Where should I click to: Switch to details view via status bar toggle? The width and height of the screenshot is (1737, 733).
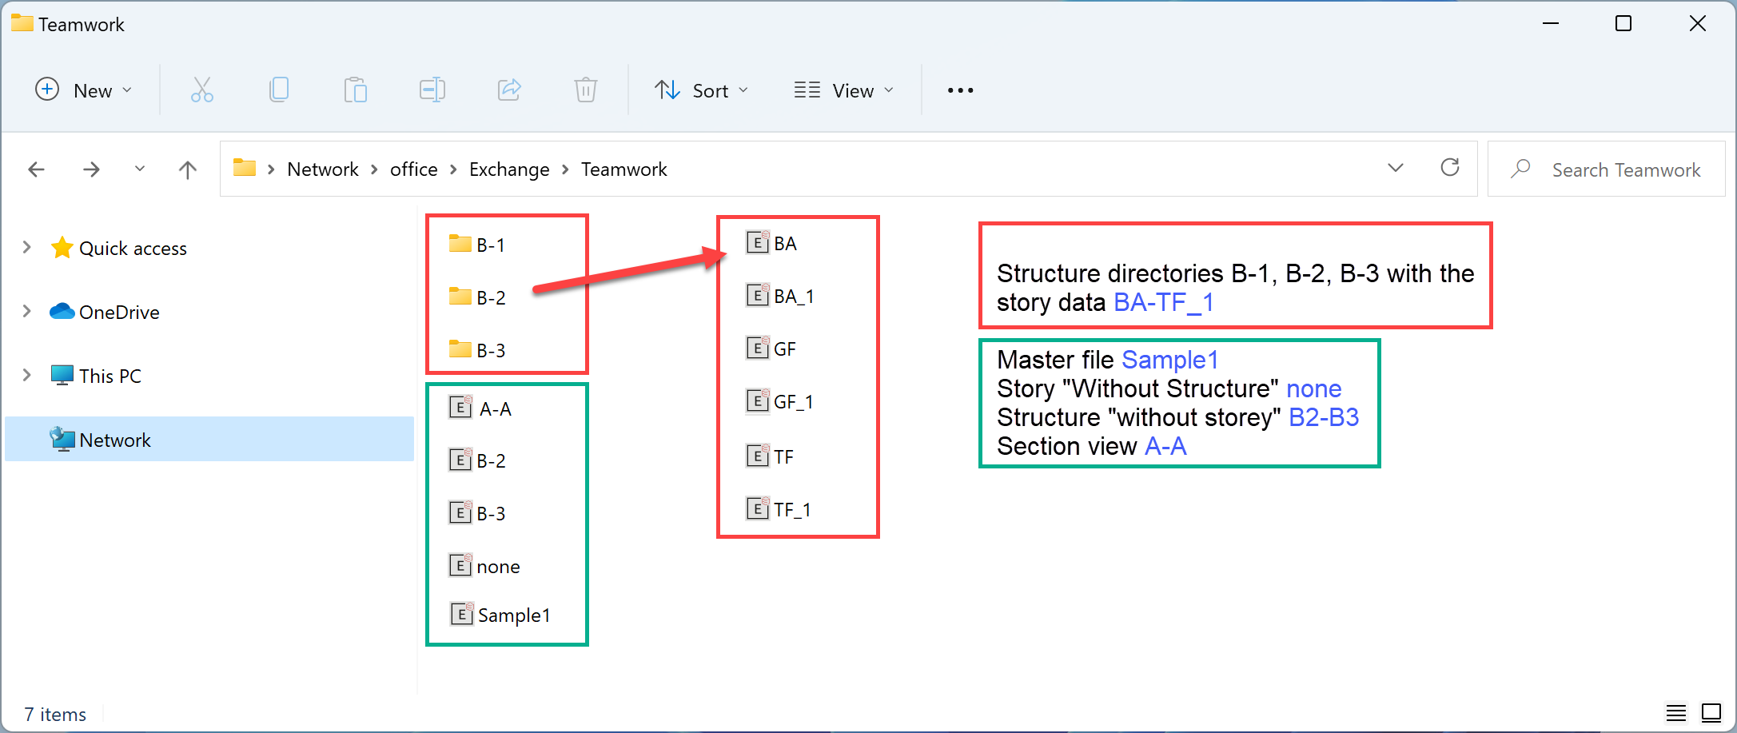click(1675, 712)
